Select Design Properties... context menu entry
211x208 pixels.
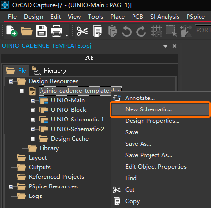coord(153,121)
